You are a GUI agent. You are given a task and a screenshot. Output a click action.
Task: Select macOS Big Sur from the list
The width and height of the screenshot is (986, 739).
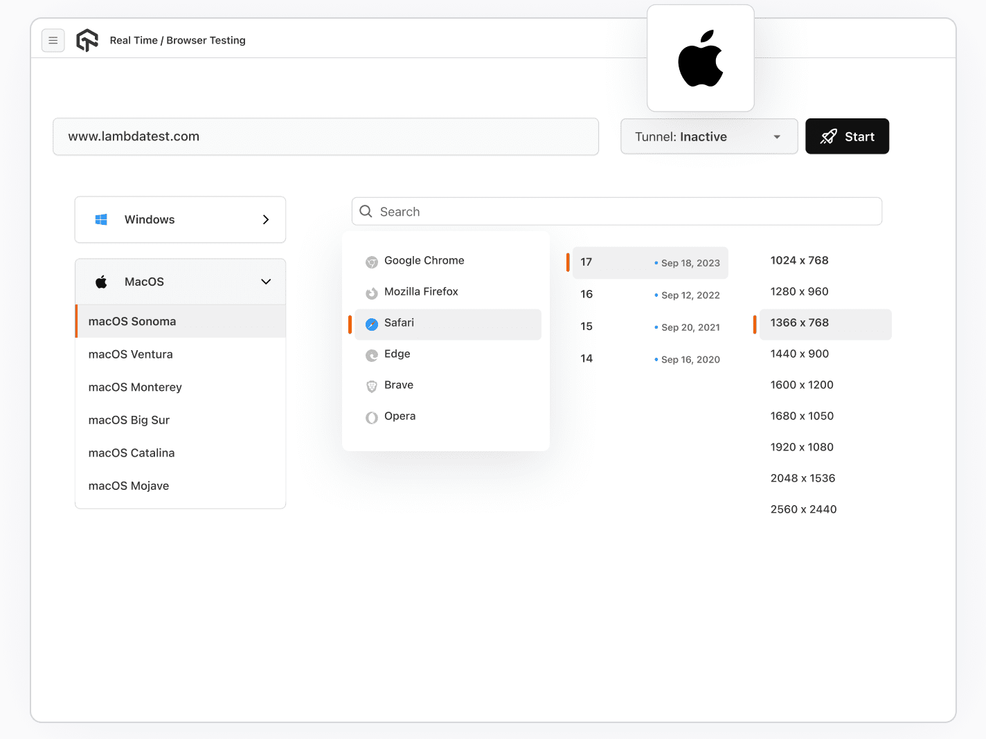coord(129,420)
